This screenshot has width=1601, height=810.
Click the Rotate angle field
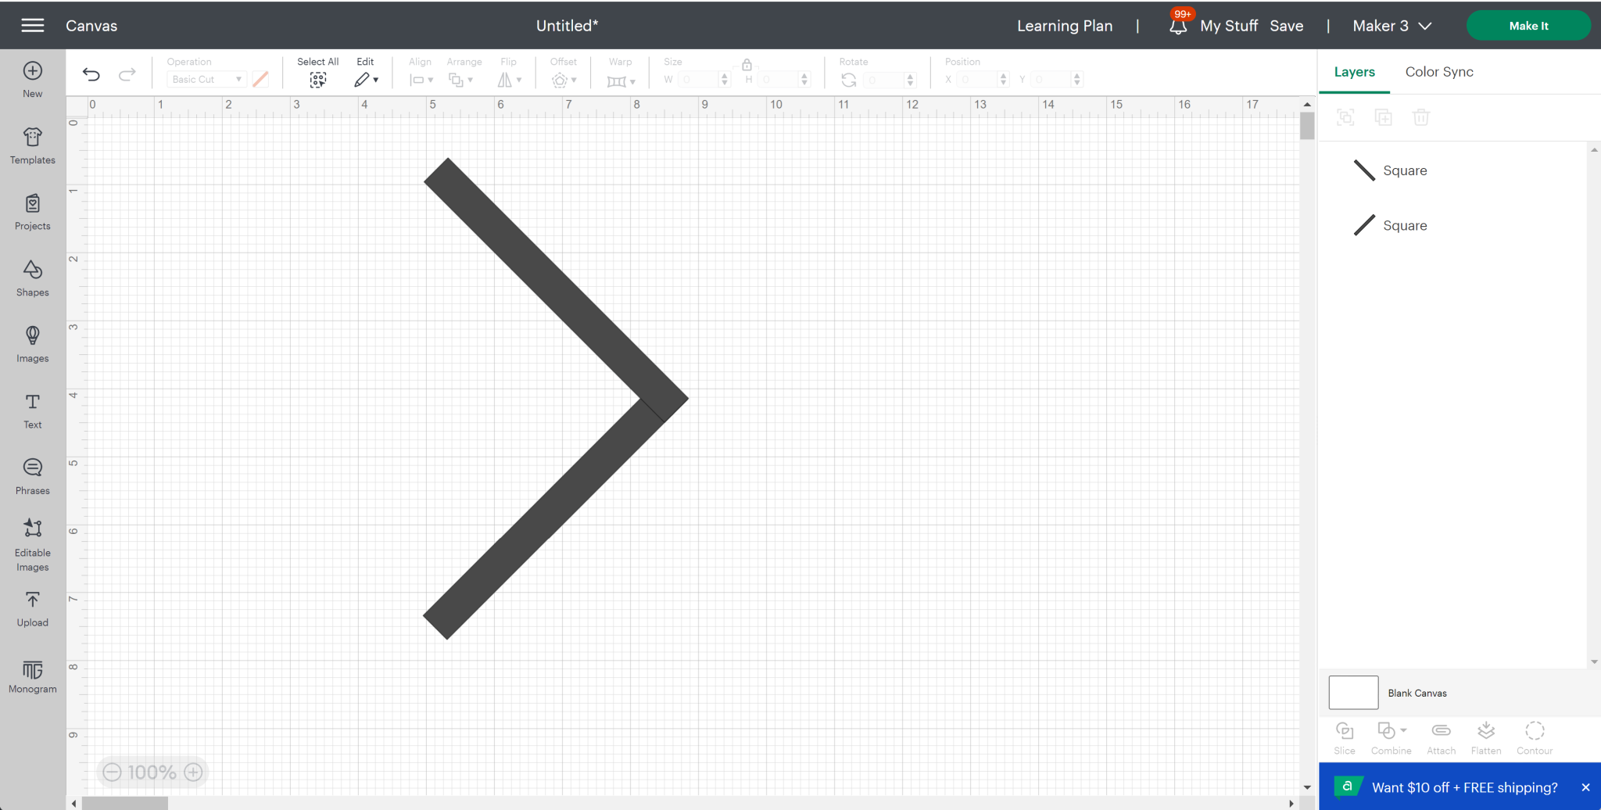coord(885,80)
